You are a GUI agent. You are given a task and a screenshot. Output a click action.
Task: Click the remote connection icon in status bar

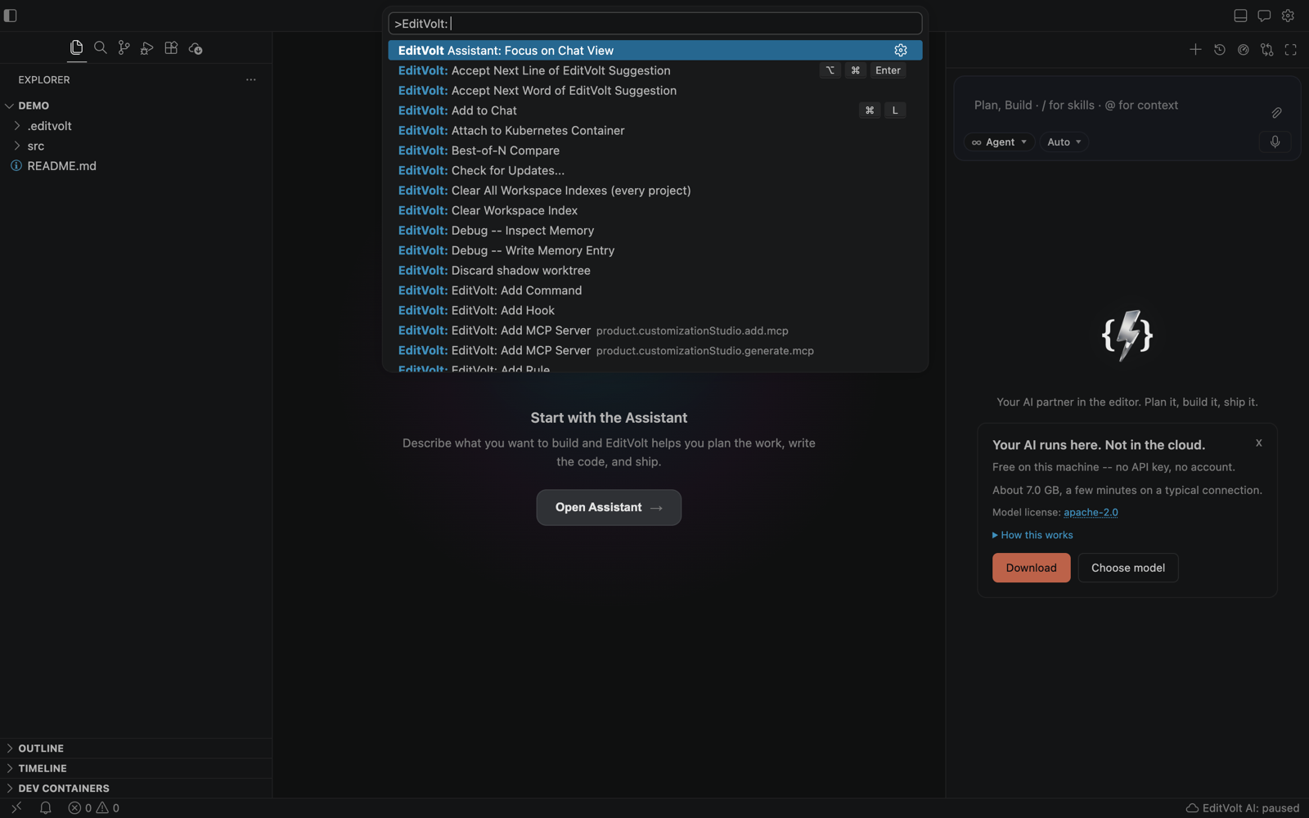[x=16, y=808]
